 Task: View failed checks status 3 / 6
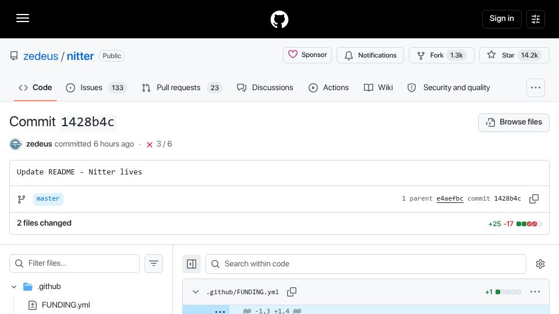pos(159,144)
